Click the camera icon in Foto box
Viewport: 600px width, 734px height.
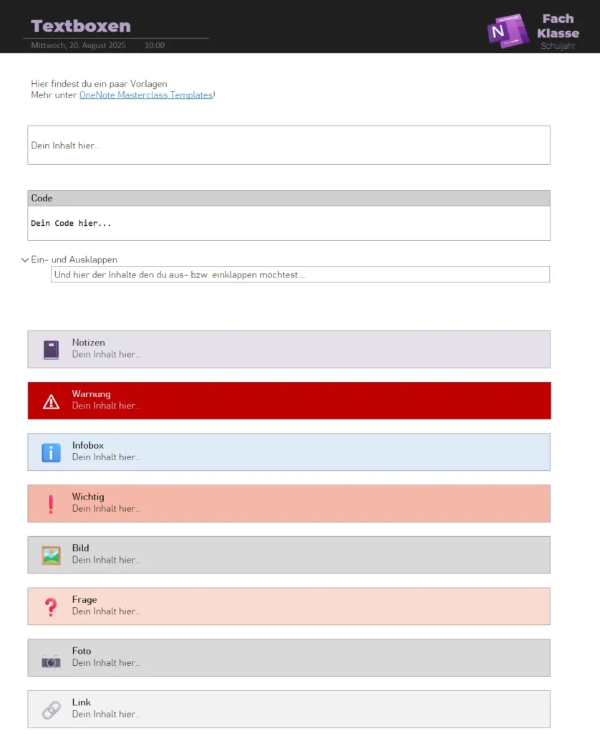[x=51, y=661]
